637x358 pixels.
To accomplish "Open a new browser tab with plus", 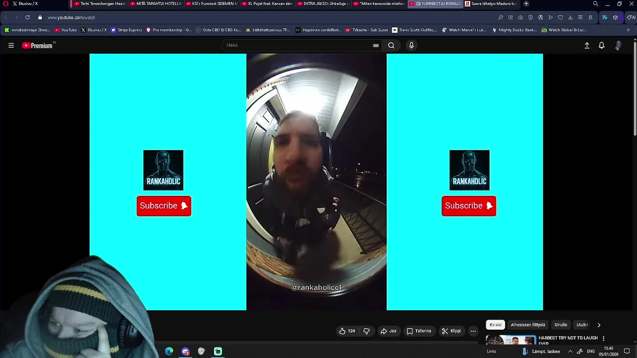I will click(526, 3).
